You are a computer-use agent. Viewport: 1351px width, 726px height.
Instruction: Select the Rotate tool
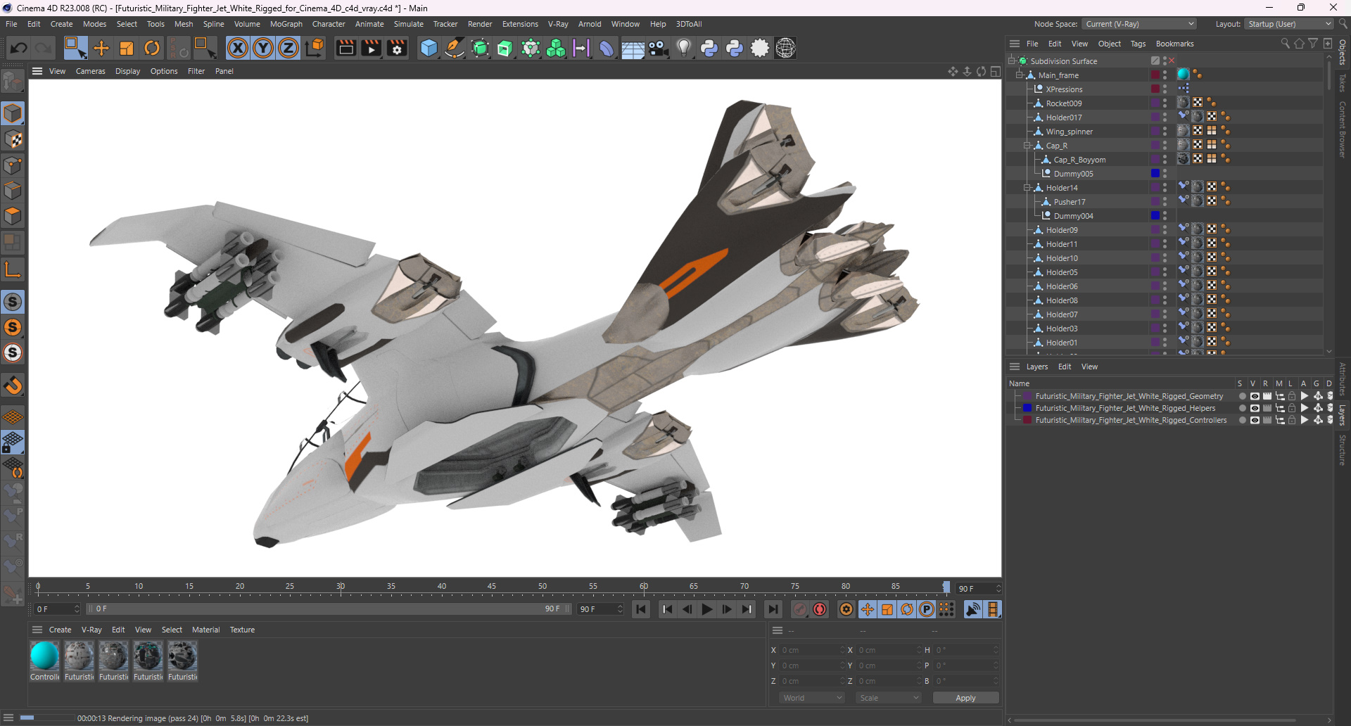152,48
